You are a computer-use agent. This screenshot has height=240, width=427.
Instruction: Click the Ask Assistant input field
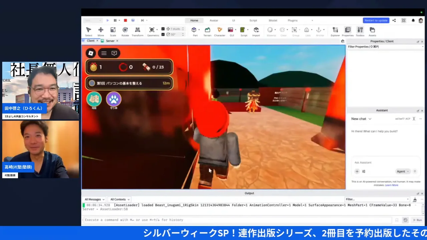[385, 163]
